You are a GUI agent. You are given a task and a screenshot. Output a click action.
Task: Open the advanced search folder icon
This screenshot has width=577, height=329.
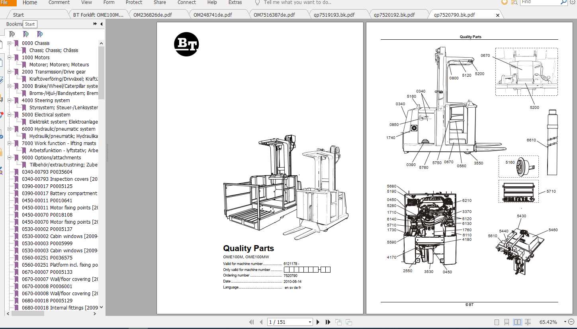click(514, 2)
